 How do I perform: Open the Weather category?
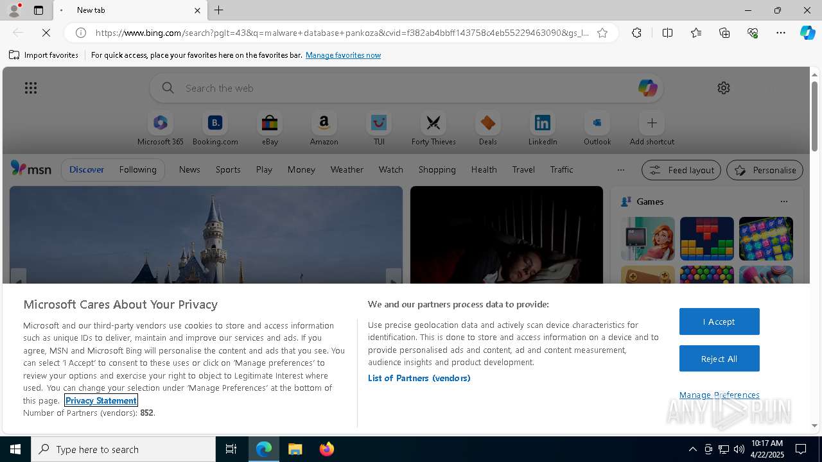[x=347, y=169]
